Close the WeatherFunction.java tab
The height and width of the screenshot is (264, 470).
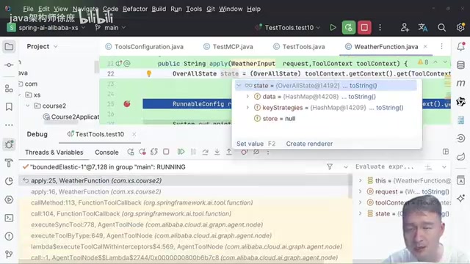425,46
